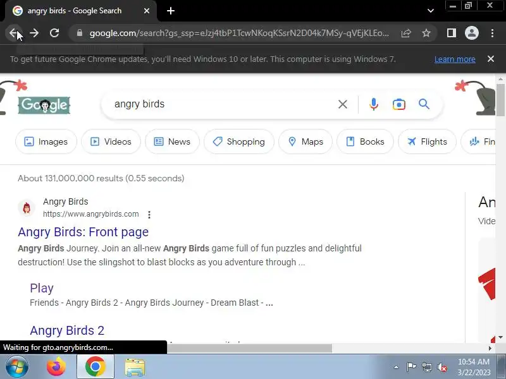The height and width of the screenshot is (379, 506).
Task: Click the muted volume tray icon
Action: coord(441,368)
